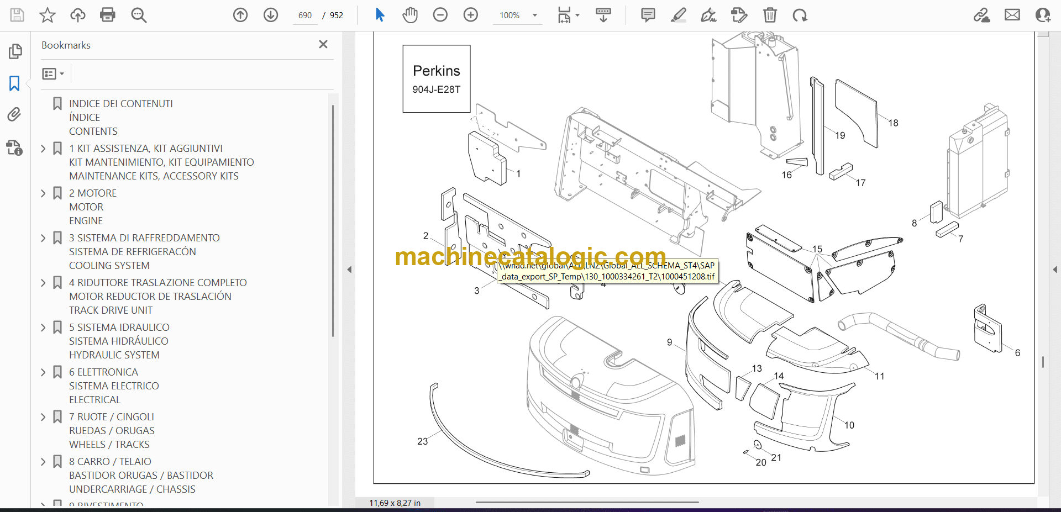The image size is (1061, 512).
Task: Collapse the left navigation pane arrow
Action: [349, 270]
